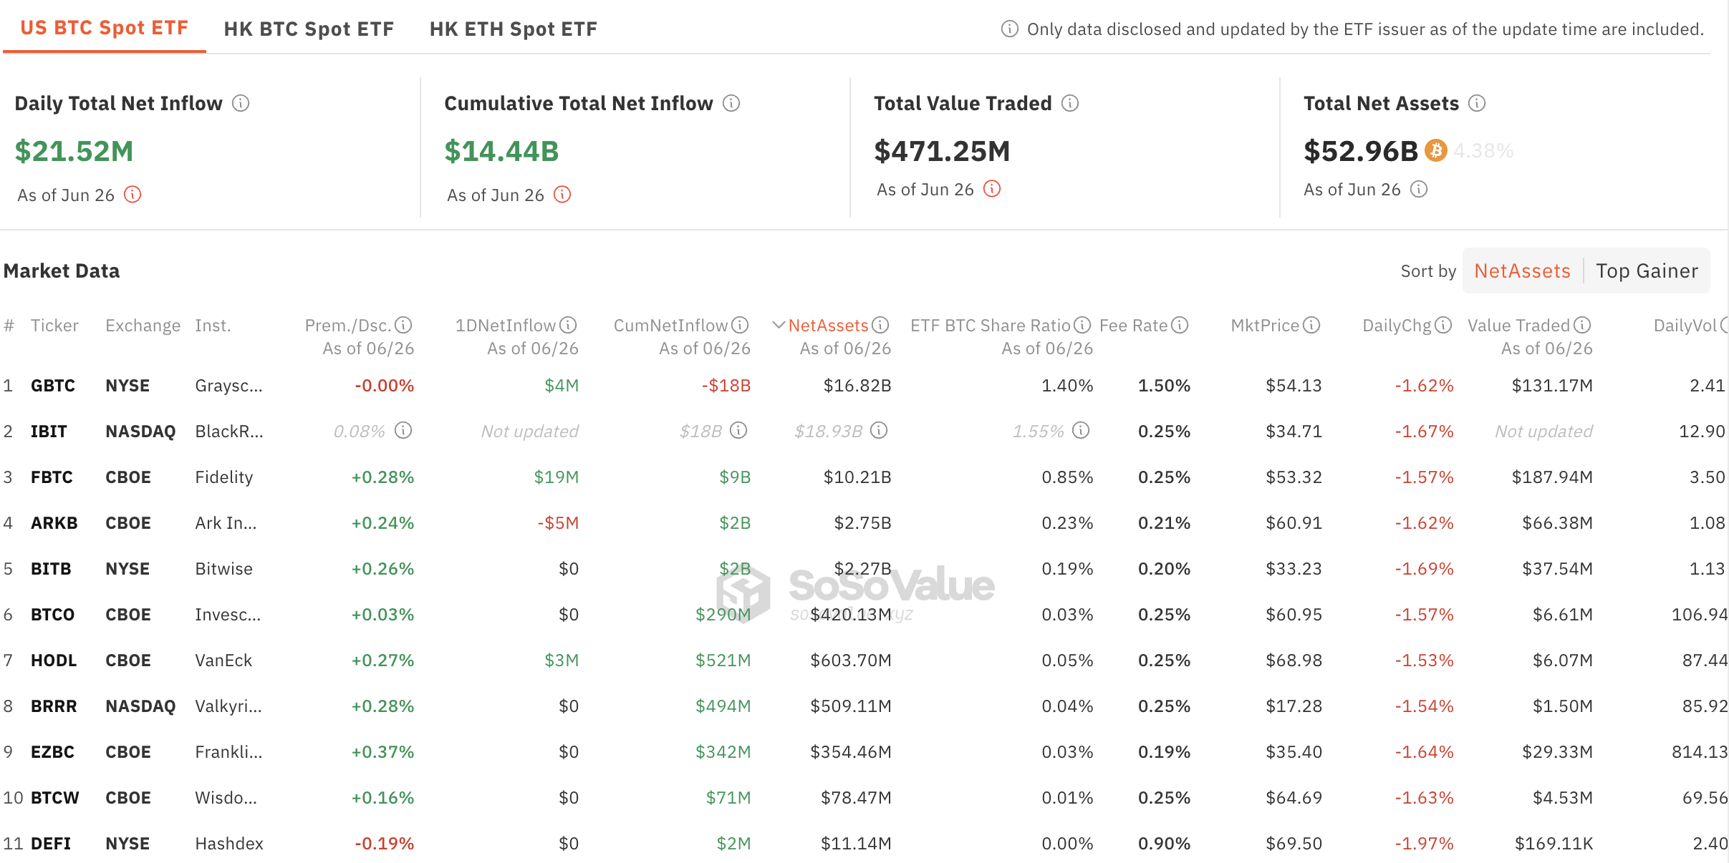
Task: Open the GBTC ticker row link
Action: click(x=53, y=386)
